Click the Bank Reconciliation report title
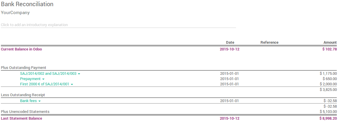The height and width of the screenshot is (122, 338). (x=27, y=4)
